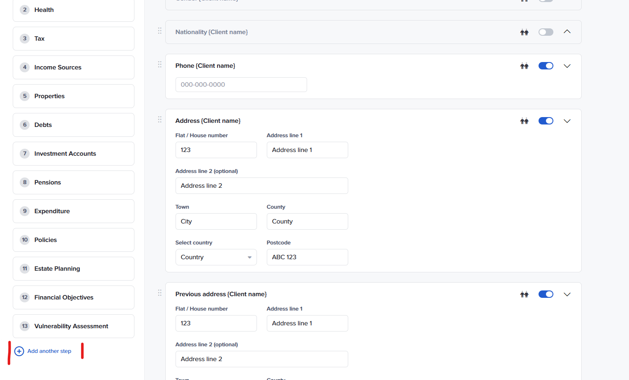Viewport: 629px width, 380px height.
Task: Click drag handle beside Address section
Action: tap(160, 120)
